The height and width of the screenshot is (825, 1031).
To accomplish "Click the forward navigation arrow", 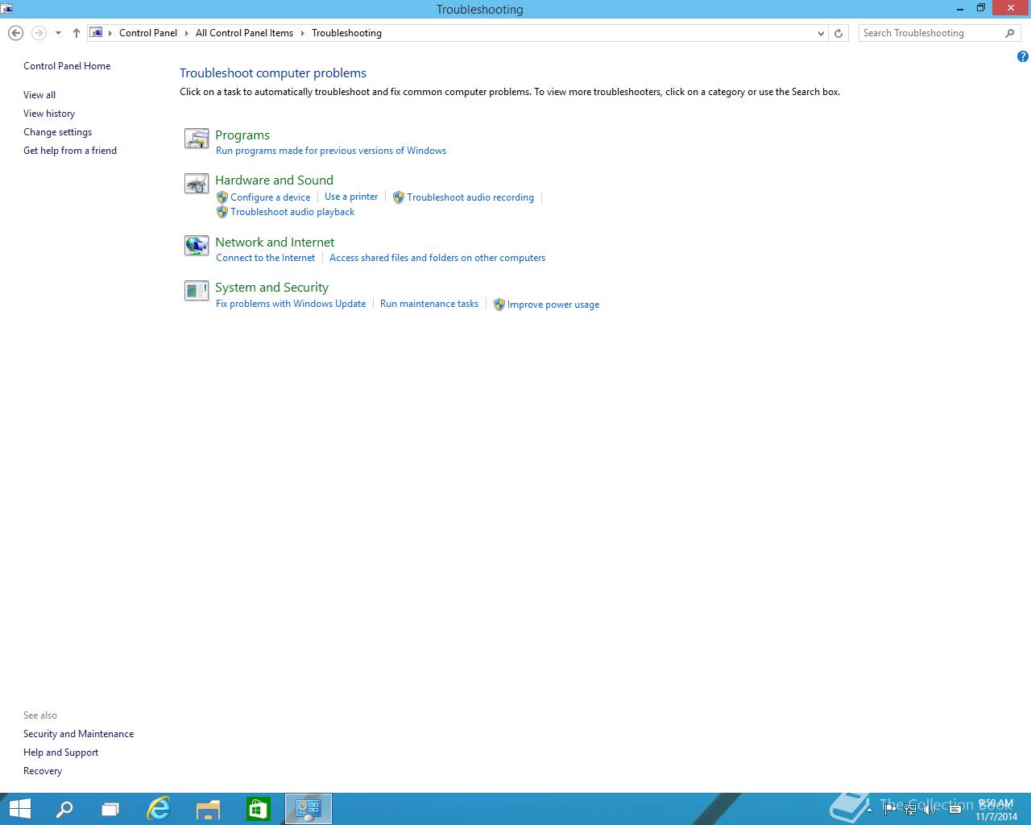I will tap(38, 33).
